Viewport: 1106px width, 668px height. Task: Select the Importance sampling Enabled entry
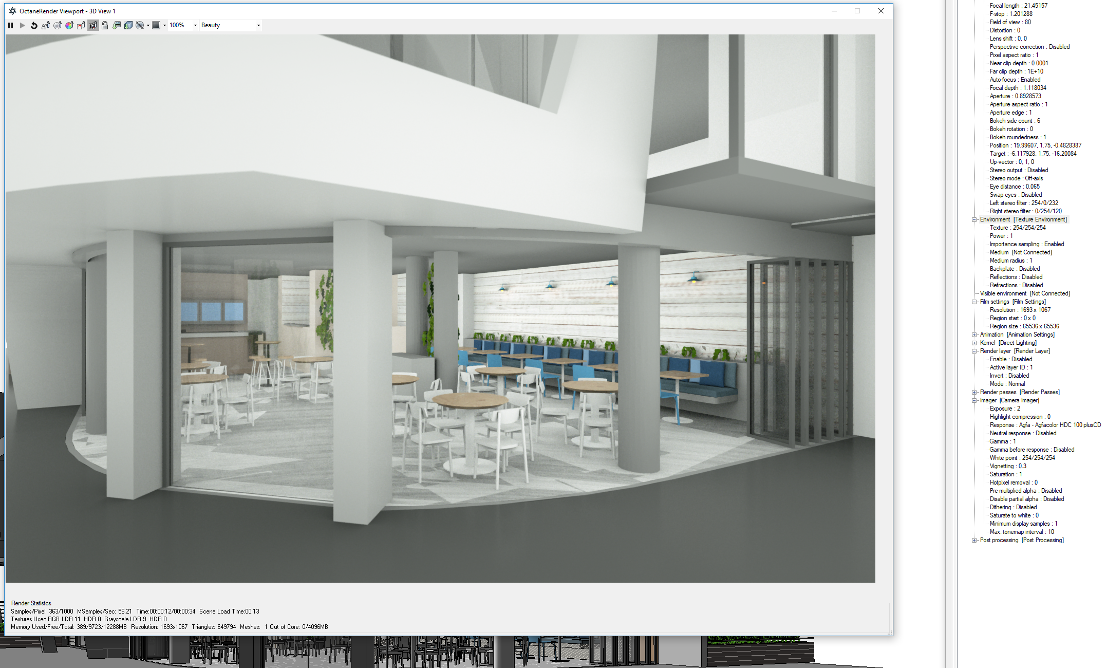1026,244
